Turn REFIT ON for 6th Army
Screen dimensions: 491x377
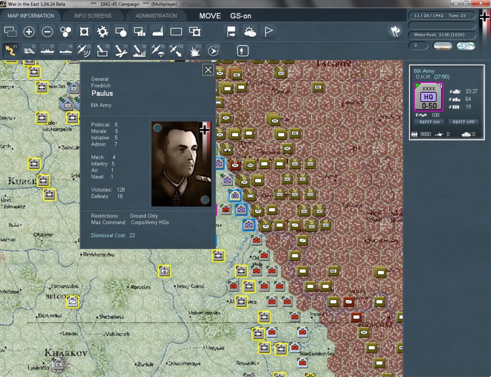(429, 122)
